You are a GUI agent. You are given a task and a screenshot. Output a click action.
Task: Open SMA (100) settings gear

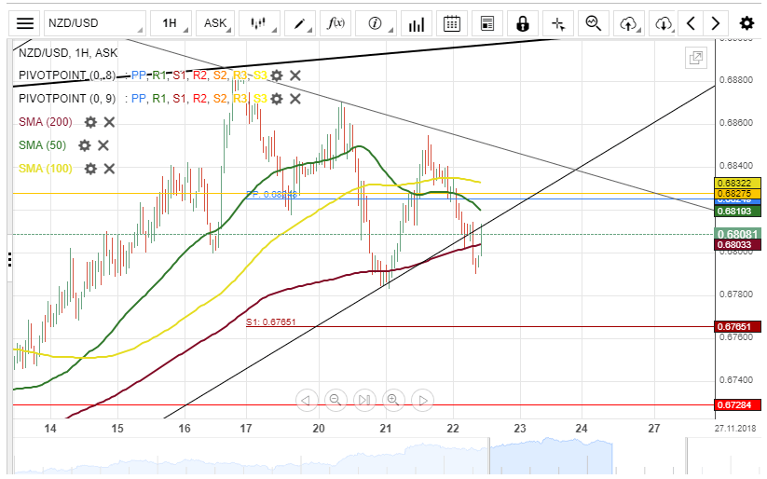click(x=90, y=169)
